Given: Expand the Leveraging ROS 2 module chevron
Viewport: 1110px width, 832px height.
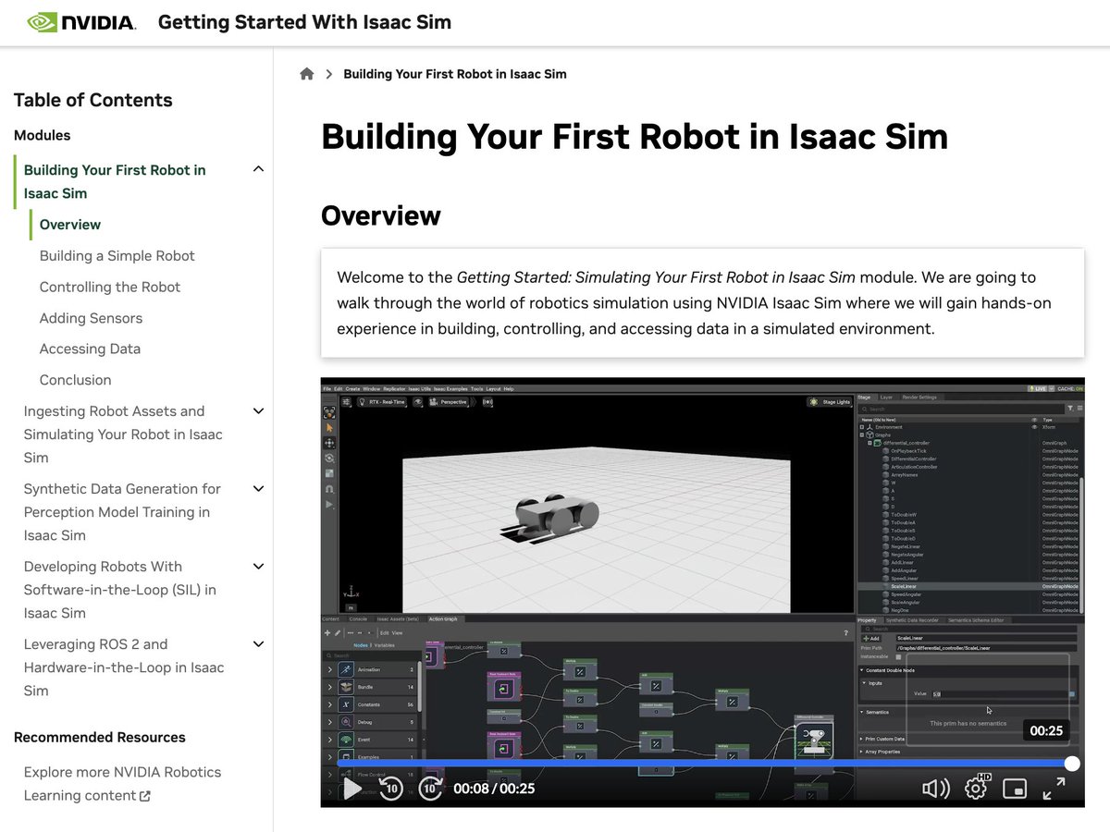Looking at the screenshot, I should click(x=259, y=644).
